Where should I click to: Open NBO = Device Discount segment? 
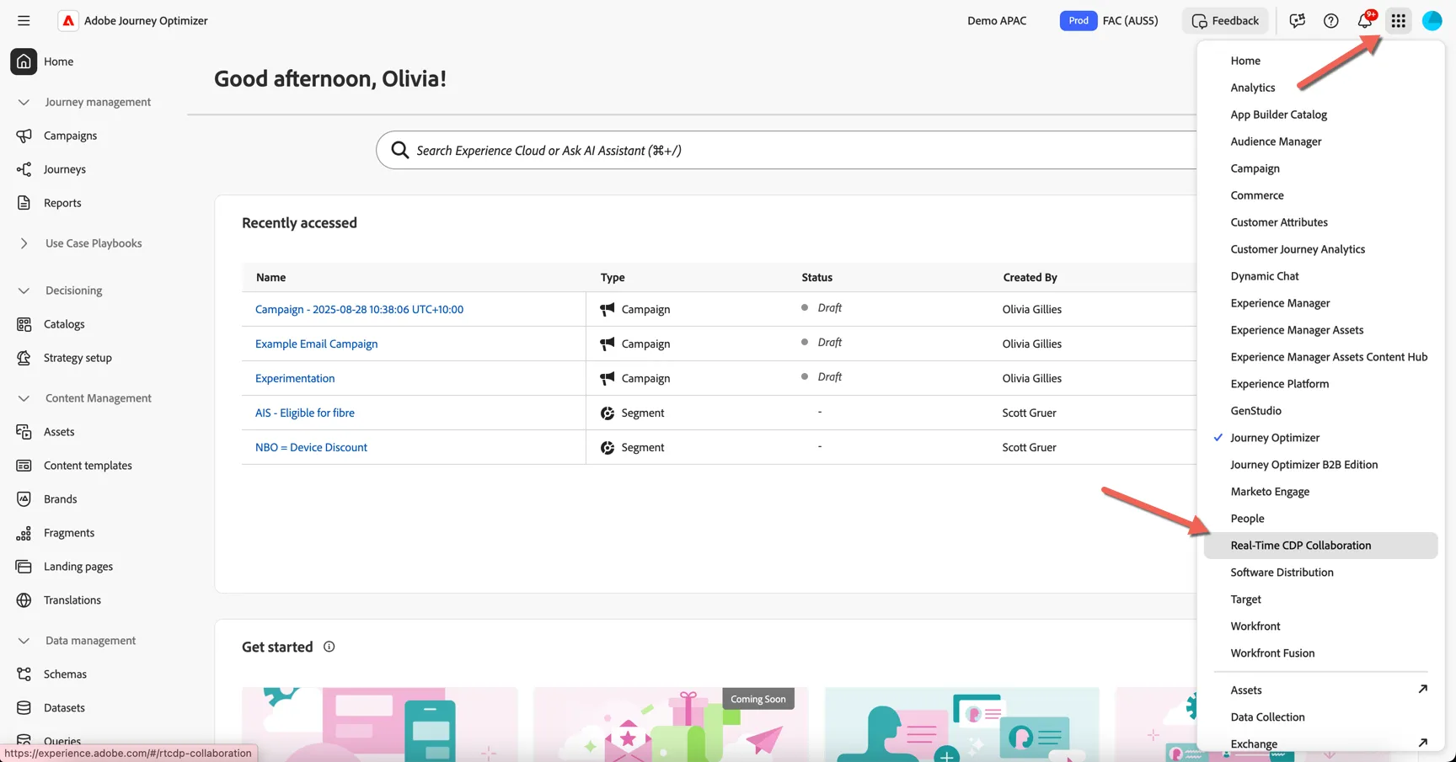pos(311,447)
